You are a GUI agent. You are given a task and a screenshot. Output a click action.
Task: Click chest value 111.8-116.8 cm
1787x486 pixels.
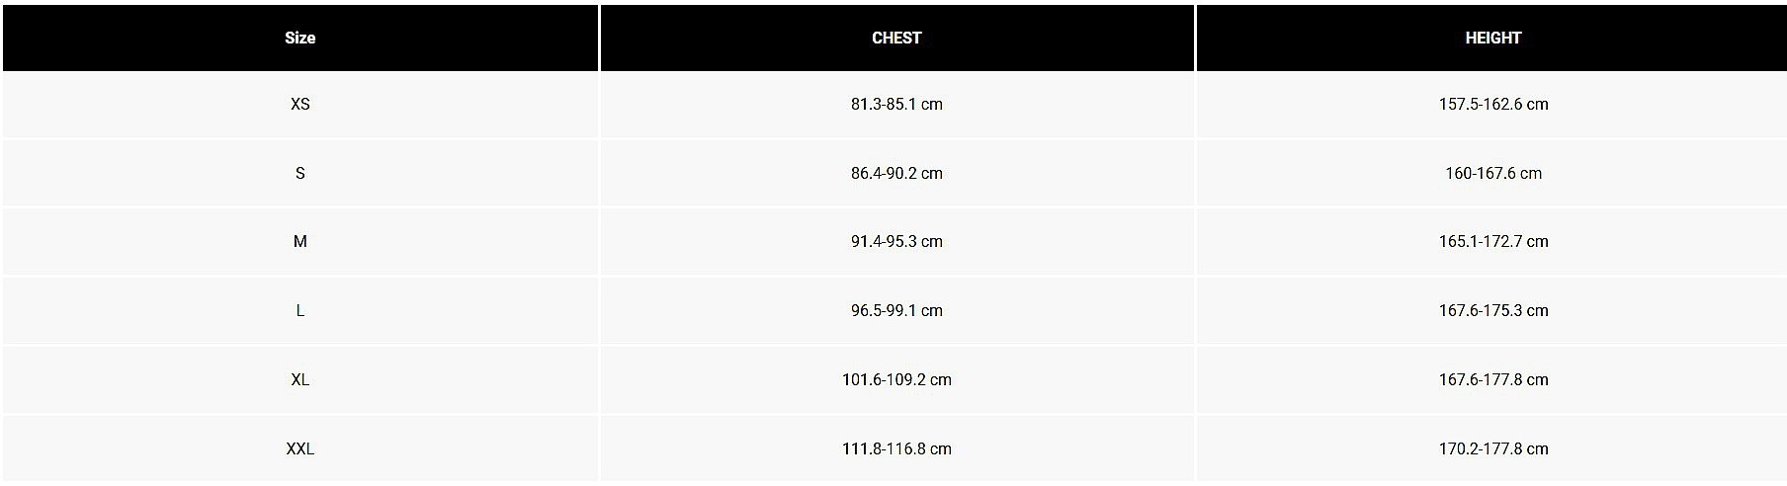point(896,448)
